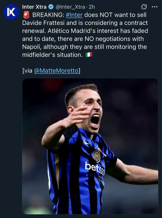Open the #Inter hashtag

click(x=74, y=15)
